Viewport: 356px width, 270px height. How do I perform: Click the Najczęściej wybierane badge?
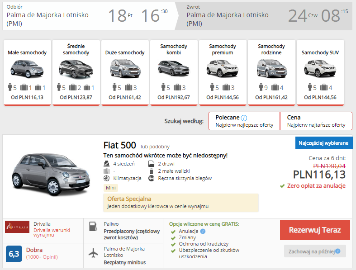324,143
